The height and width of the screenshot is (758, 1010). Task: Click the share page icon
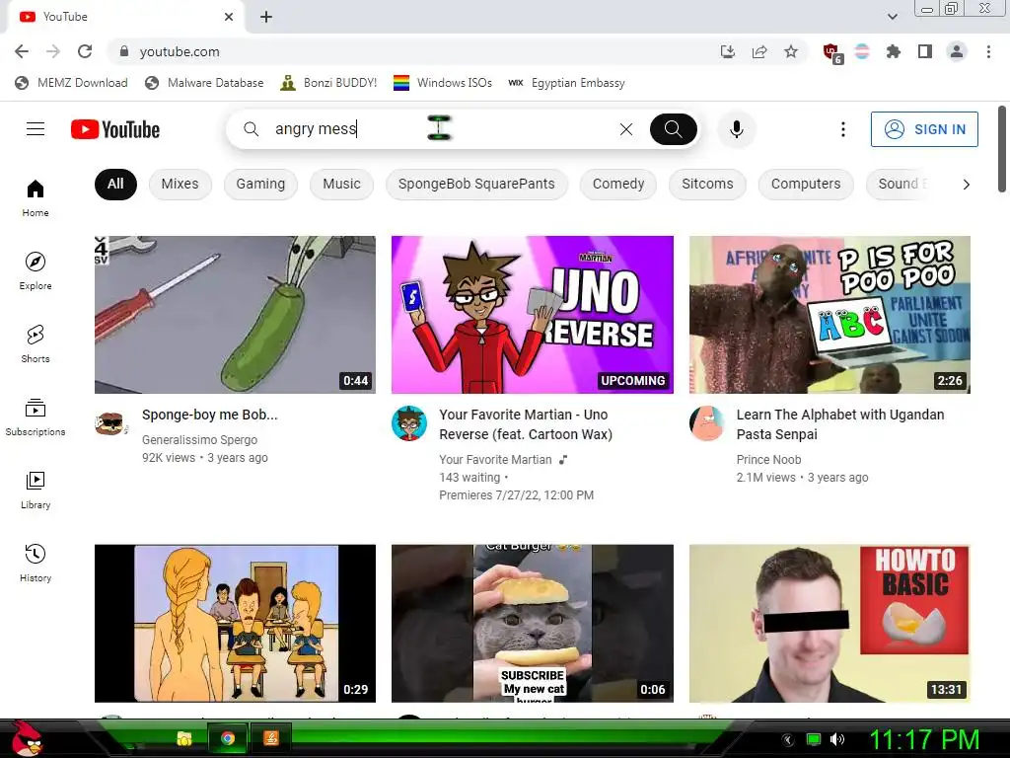pos(759,51)
